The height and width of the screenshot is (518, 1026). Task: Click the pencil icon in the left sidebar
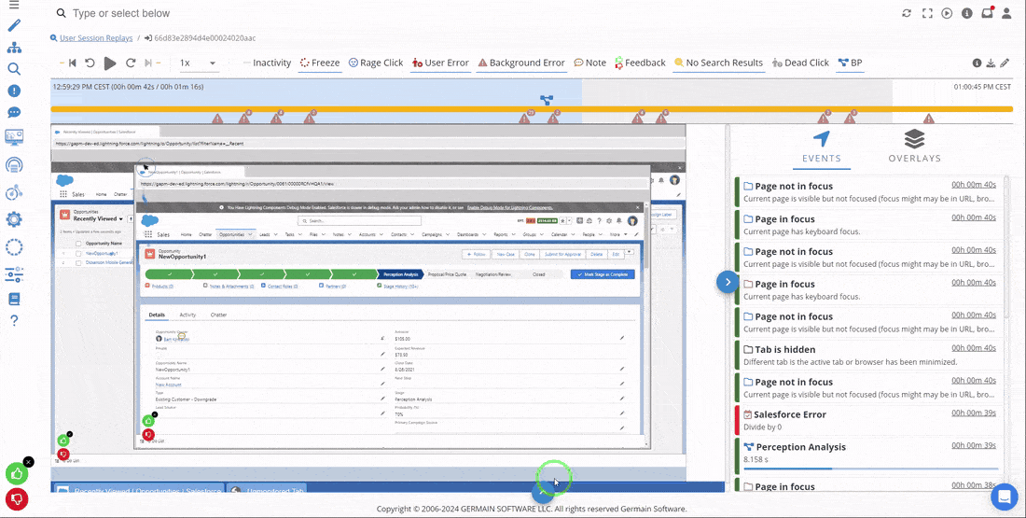[x=14, y=25]
